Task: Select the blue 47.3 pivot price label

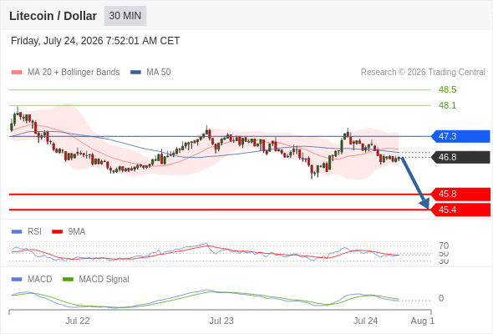Action: point(460,136)
